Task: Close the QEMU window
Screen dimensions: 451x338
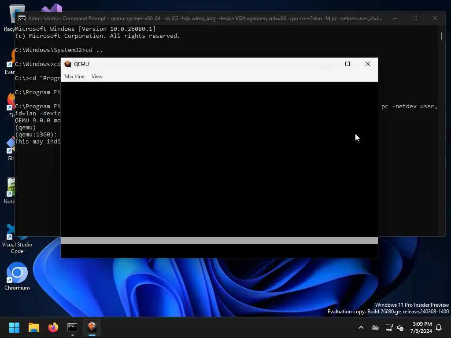Action: click(368, 64)
